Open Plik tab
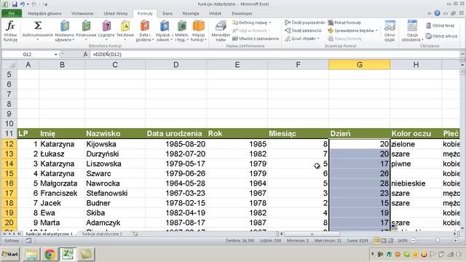Viewport: 466px width, 262px height. [12, 13]
